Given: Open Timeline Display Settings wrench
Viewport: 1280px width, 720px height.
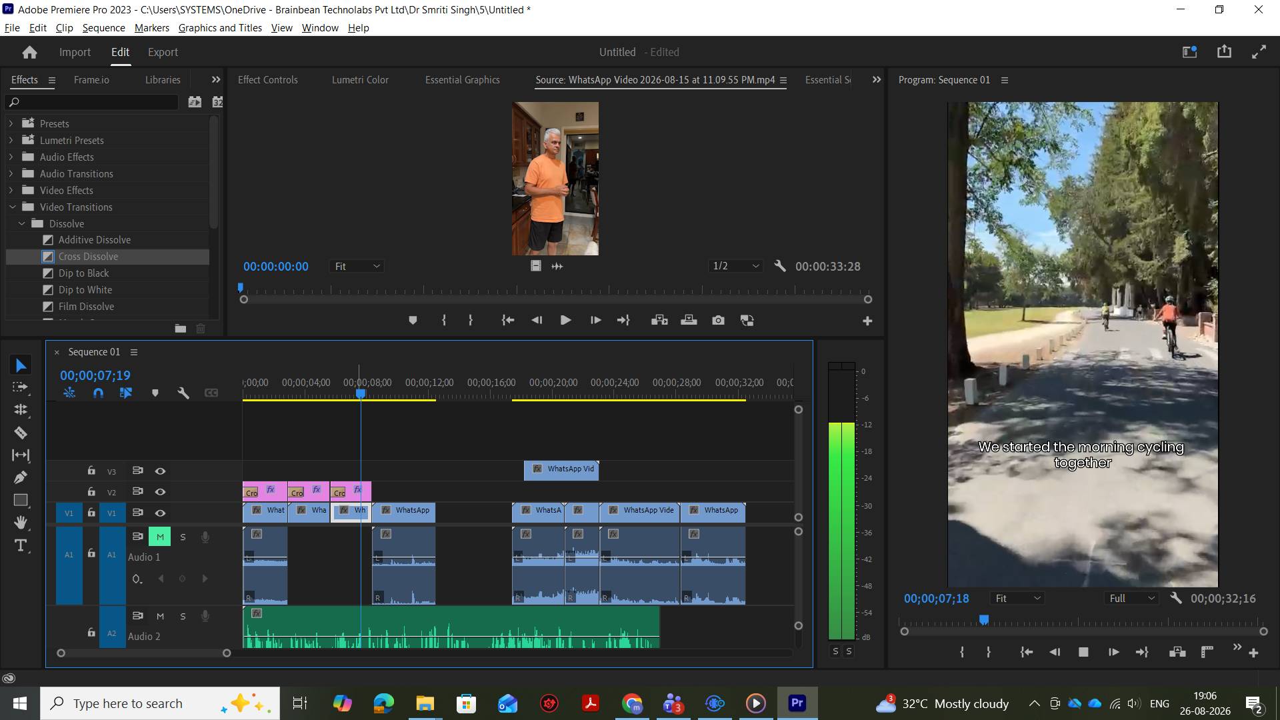Looking at the screenshot, I should coord(183,393).
